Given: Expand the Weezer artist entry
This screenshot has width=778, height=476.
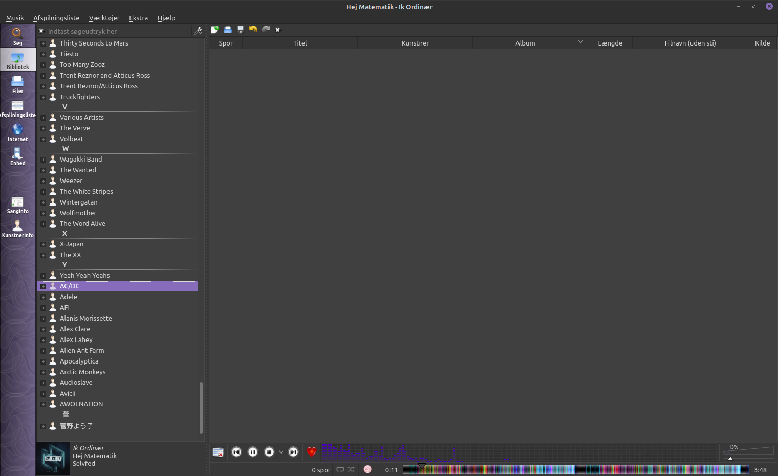Looking at the screenshot, I should click(x=44, y=180).
